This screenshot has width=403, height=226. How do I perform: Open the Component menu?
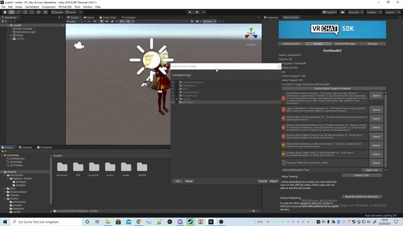click(48, 7)
